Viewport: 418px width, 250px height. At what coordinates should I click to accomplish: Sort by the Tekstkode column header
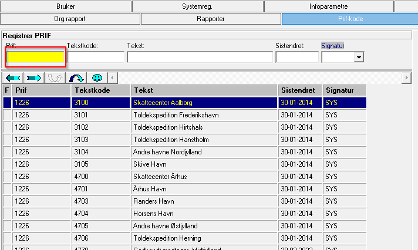click(x=100, y=90)
